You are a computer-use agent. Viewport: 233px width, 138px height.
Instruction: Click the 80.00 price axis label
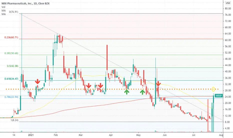coord(228,9)
